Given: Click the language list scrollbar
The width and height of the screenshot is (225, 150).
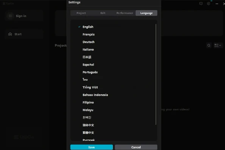Looking at the screenshot, I should [x=156, y=74].
